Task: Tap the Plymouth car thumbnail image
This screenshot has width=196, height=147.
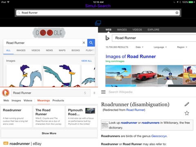Action: click(x=90, y=111)
